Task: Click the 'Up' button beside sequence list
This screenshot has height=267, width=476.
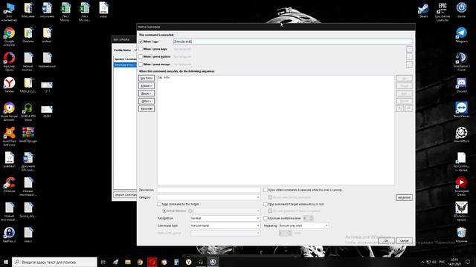Action: click(404, 78)
